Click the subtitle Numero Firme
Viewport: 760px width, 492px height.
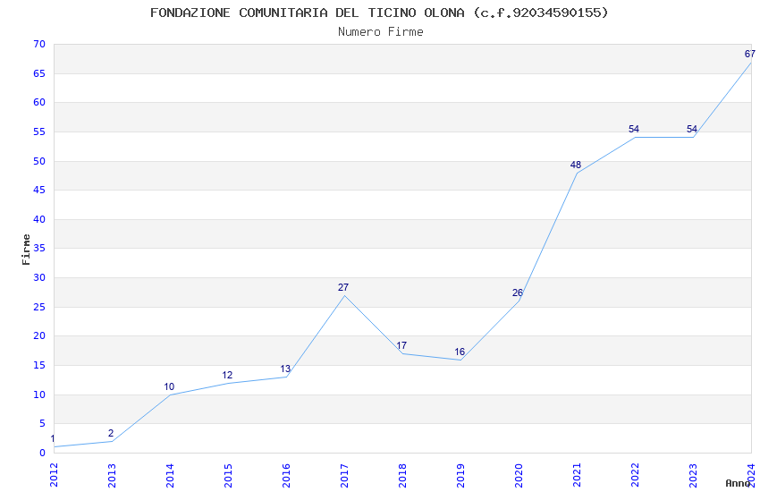point(381,32)
